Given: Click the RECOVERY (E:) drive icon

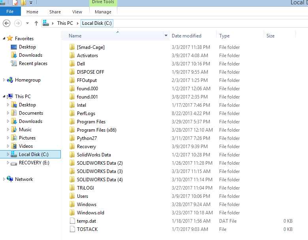Looking at the screenshot, I should [14, 163].
